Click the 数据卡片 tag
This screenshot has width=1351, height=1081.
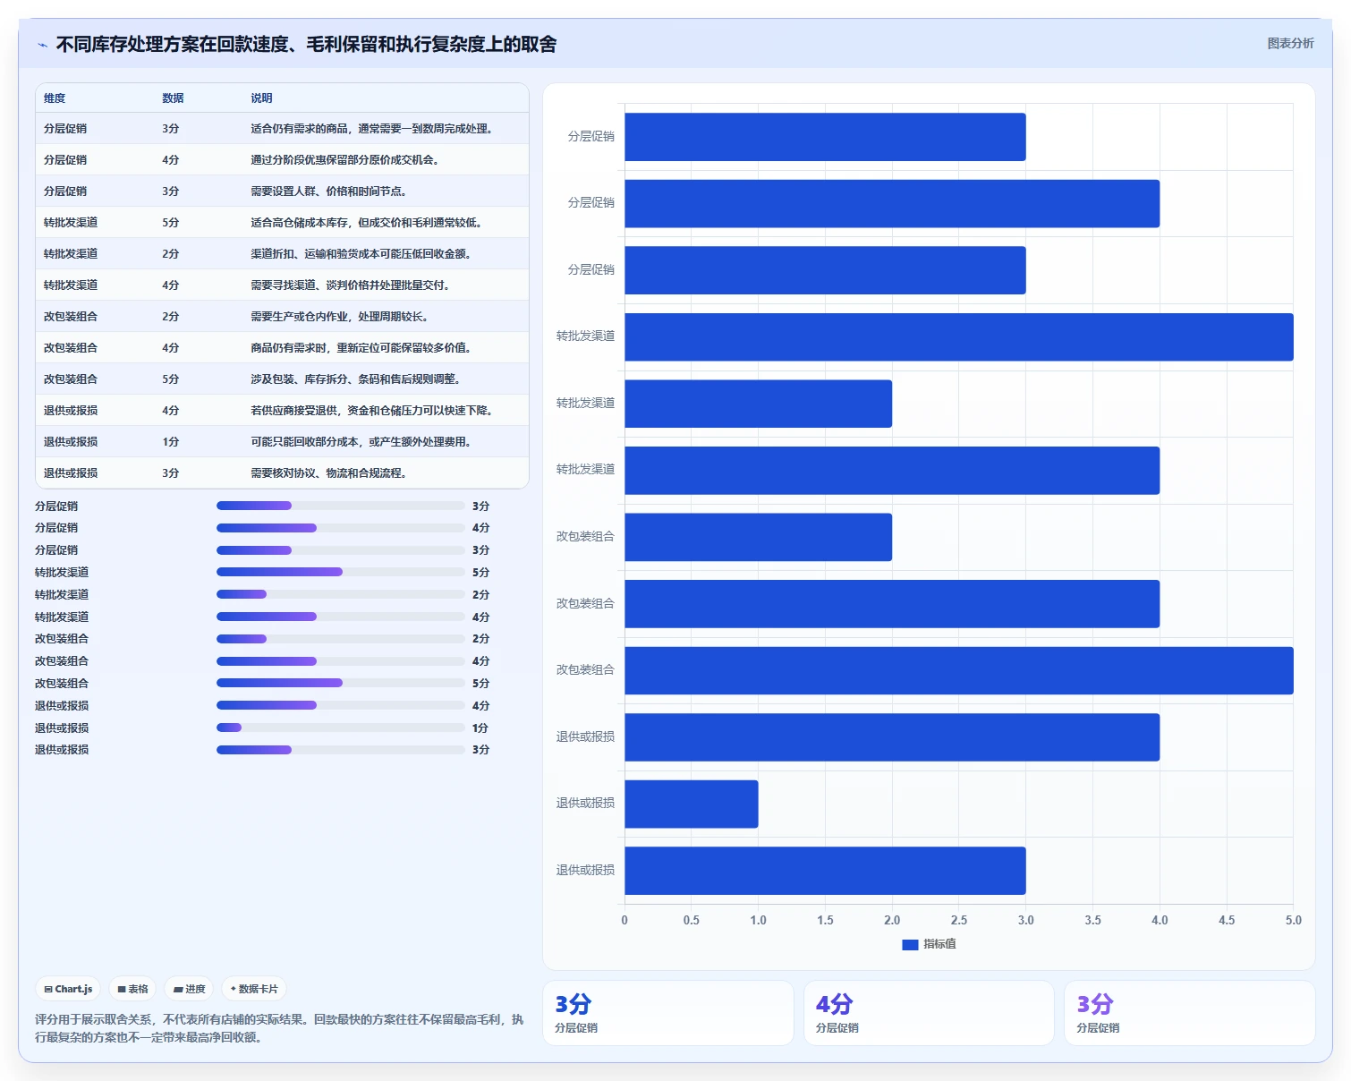[x=254, y=989]
